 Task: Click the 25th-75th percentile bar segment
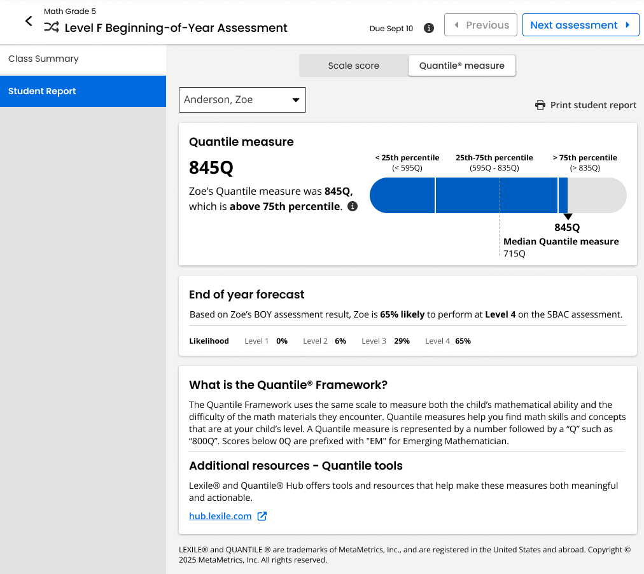496,195
